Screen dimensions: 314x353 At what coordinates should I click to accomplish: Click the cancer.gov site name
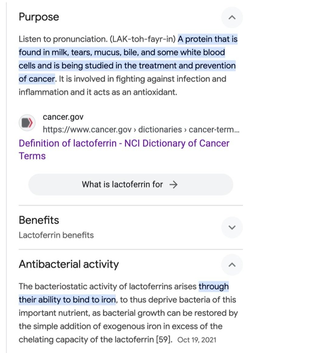click(x=63, y=117)
